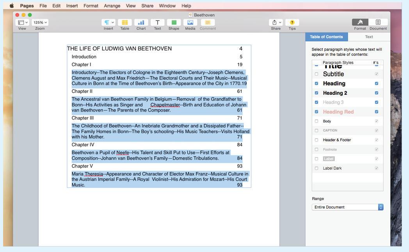Click the underlined word Neefe
Image resolution: width=409 pixels, height=252 pixels.
click(123, 153)
